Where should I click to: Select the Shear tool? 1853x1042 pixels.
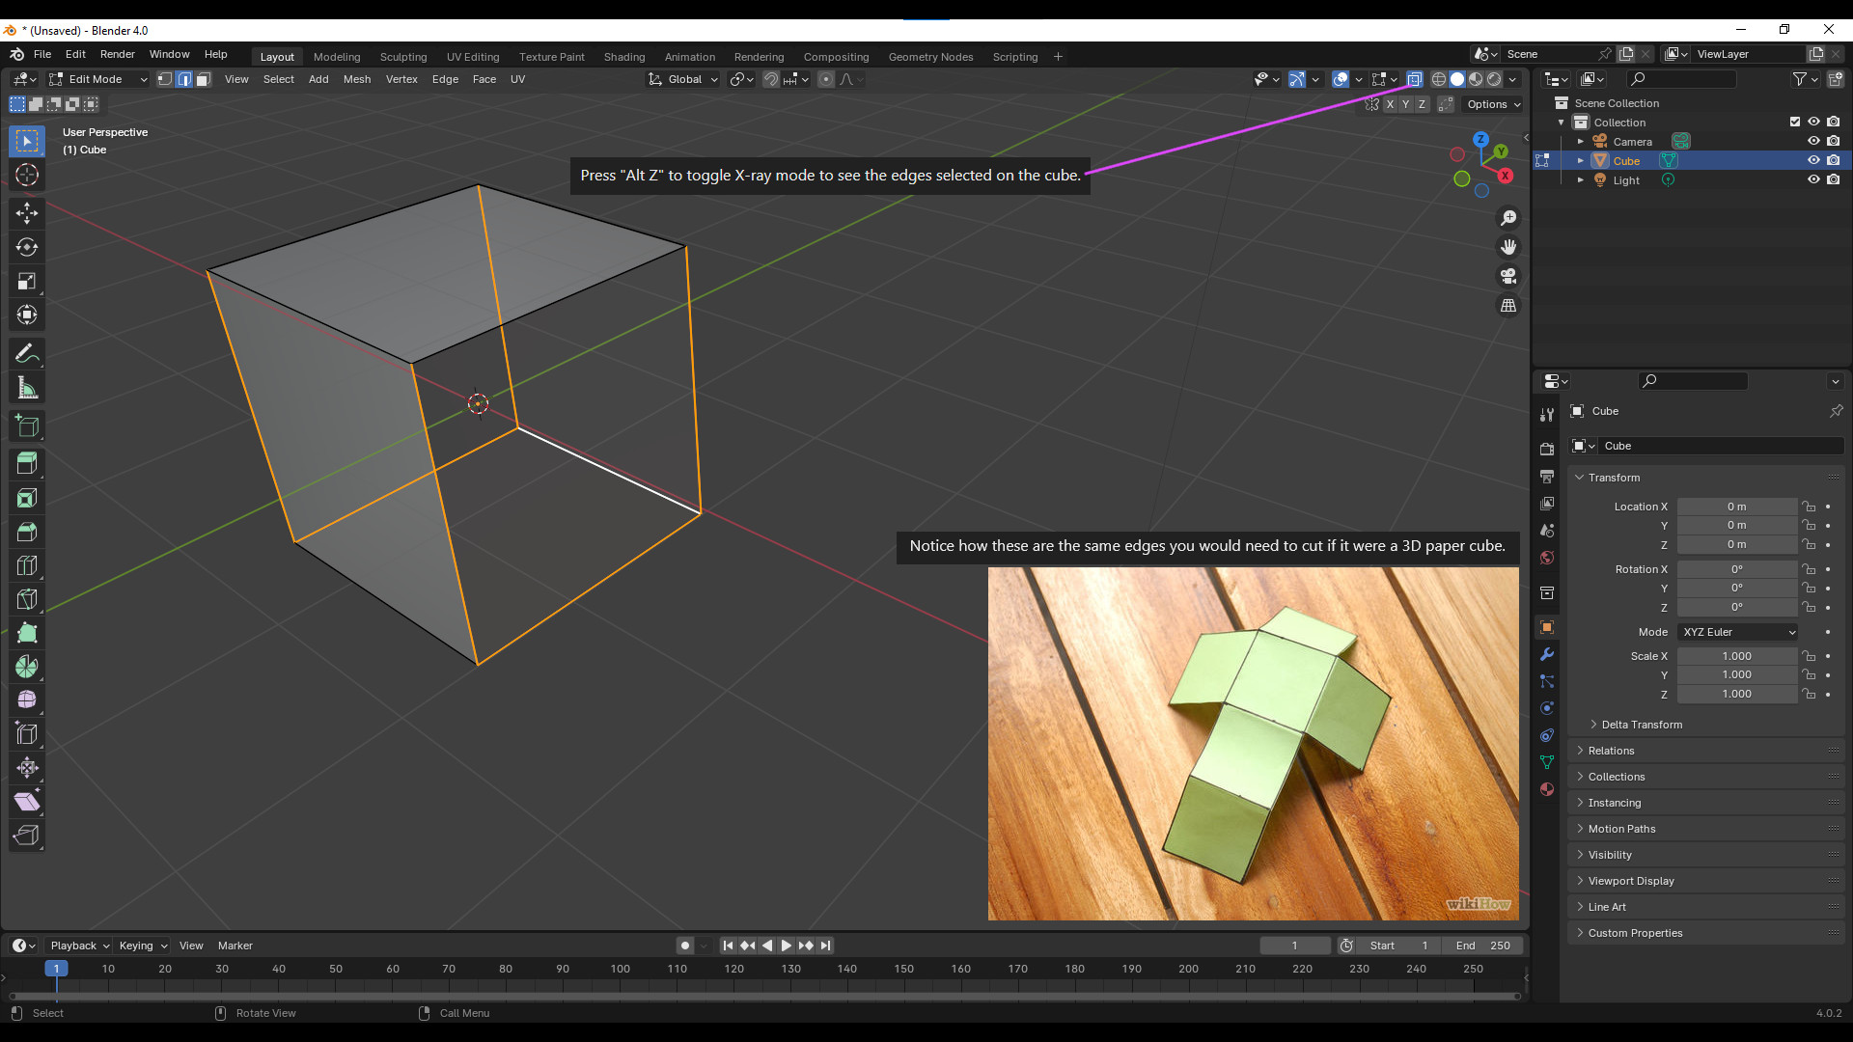point(27,802)
